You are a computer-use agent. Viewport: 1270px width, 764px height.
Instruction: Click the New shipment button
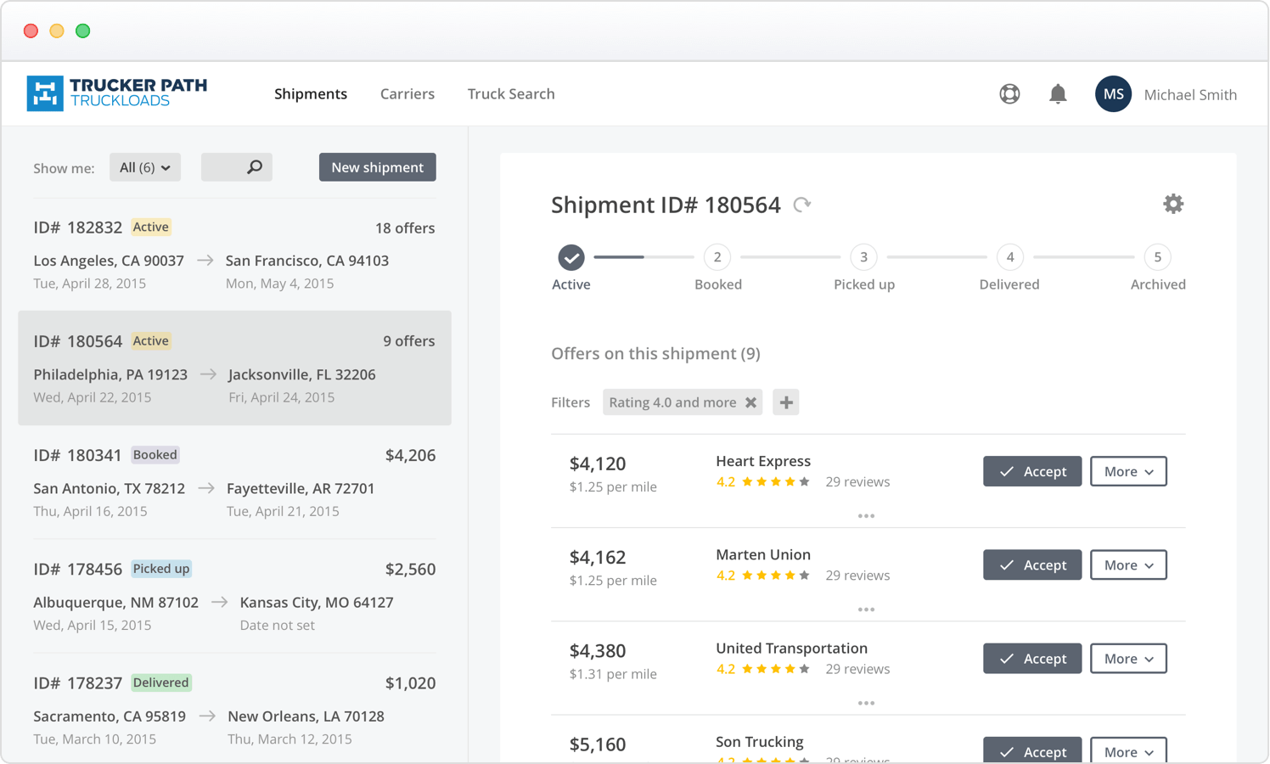[x=378, y=167]
